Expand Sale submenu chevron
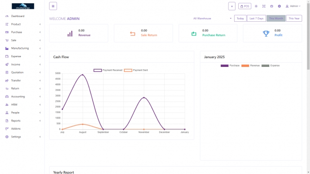 (x=40, y=40)
